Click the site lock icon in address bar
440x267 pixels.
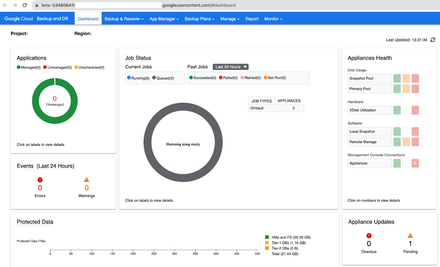[x=37, y=5]
